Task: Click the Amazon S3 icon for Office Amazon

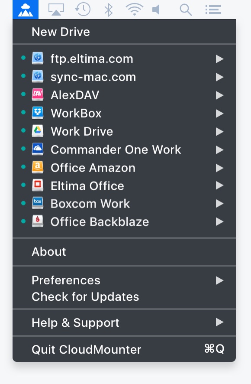Action: [37, 167]
